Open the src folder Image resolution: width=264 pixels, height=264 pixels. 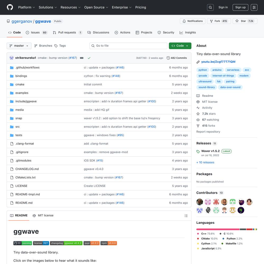pos(17,127)
